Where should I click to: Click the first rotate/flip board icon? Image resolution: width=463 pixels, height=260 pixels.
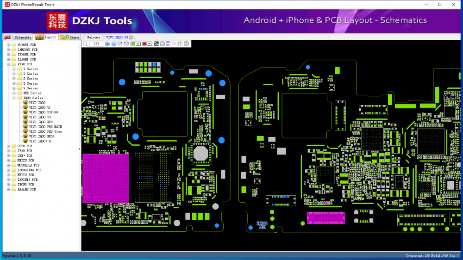120,43
